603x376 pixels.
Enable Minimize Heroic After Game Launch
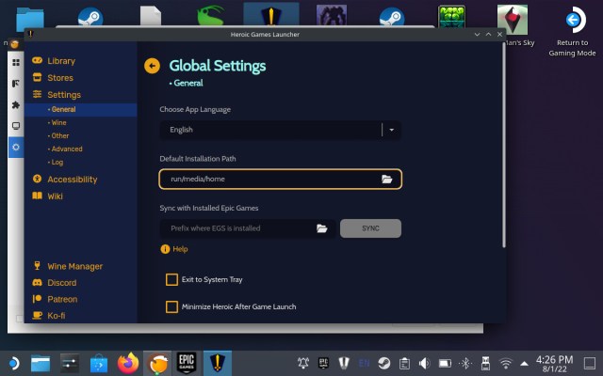pyautogui.click(x=171, y=307)
